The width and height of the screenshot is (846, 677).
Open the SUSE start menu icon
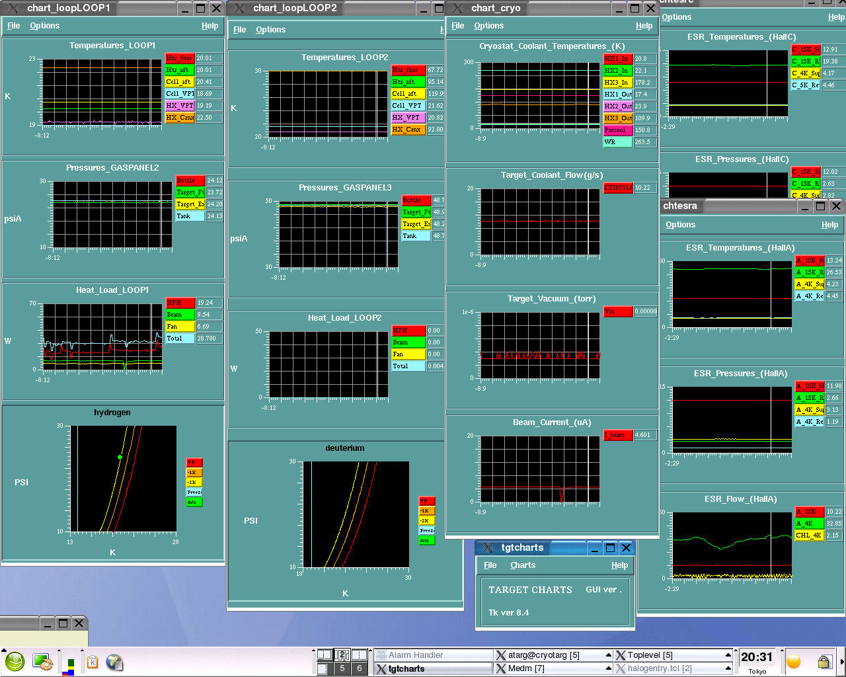[15, 662]
